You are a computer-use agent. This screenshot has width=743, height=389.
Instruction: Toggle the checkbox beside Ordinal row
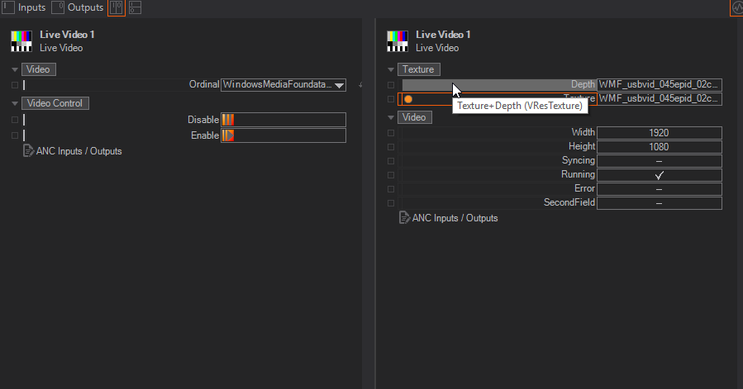pos(15,84)
